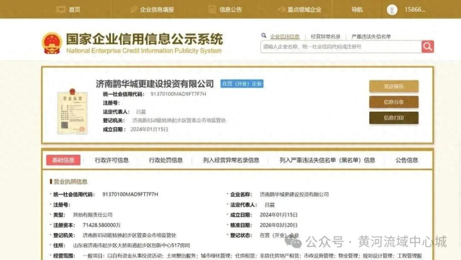Click the 营业执照信息 section heading

(71, 182)
